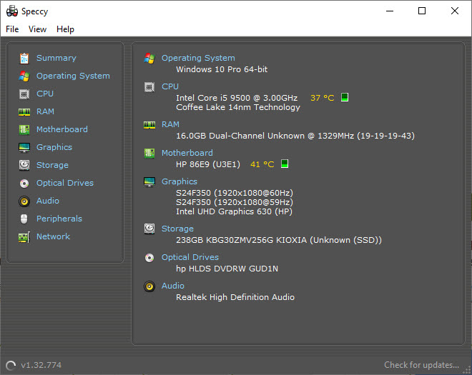Click the Peripherals mouse icon in sidebar
Viewport: 472px width, 375px height.
24,219
